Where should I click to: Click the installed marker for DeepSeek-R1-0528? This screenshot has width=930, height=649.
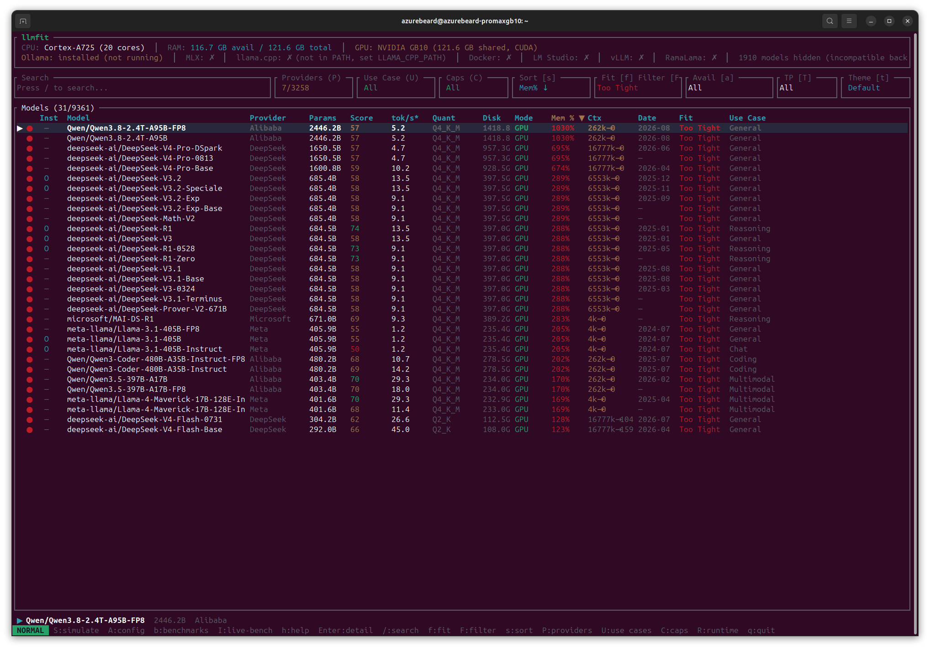(47, 249)
